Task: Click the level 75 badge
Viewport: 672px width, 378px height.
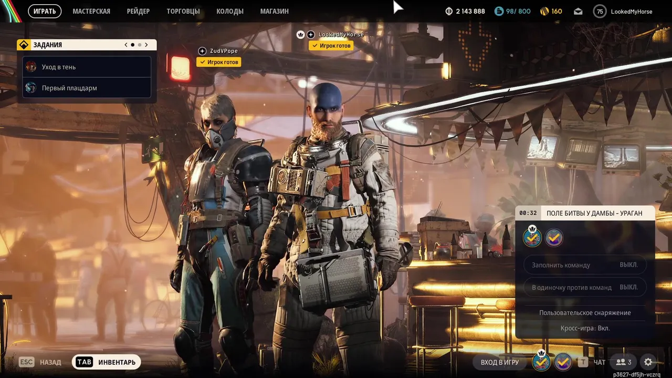Action: tap(600, 11)
